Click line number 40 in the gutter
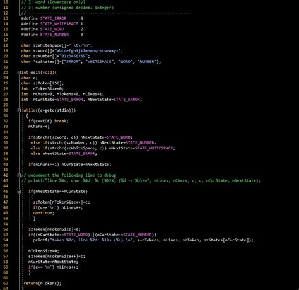 tap(6, 165)
